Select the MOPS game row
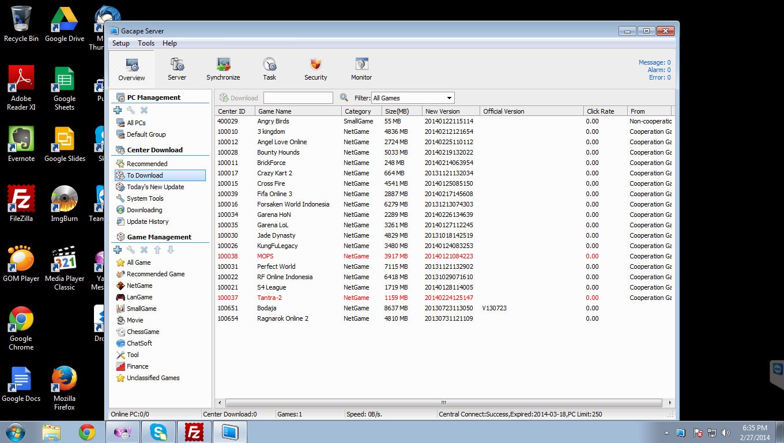This screenshot has width=784, height=443. click(444, 256)
